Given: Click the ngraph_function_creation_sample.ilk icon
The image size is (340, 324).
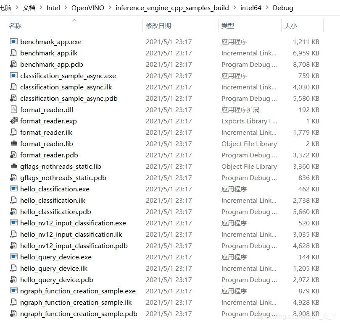Looking at the screenshot, I should click(14, 302).
